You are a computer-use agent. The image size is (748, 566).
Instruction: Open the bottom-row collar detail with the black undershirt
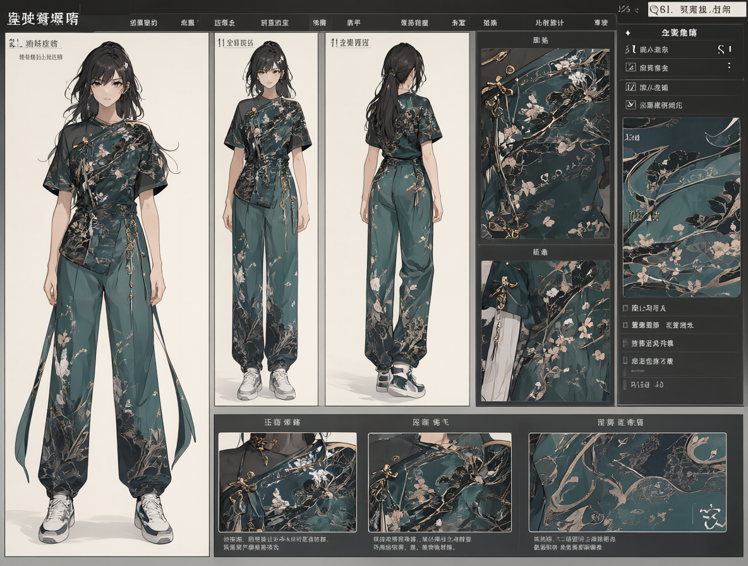pos(287,482)
